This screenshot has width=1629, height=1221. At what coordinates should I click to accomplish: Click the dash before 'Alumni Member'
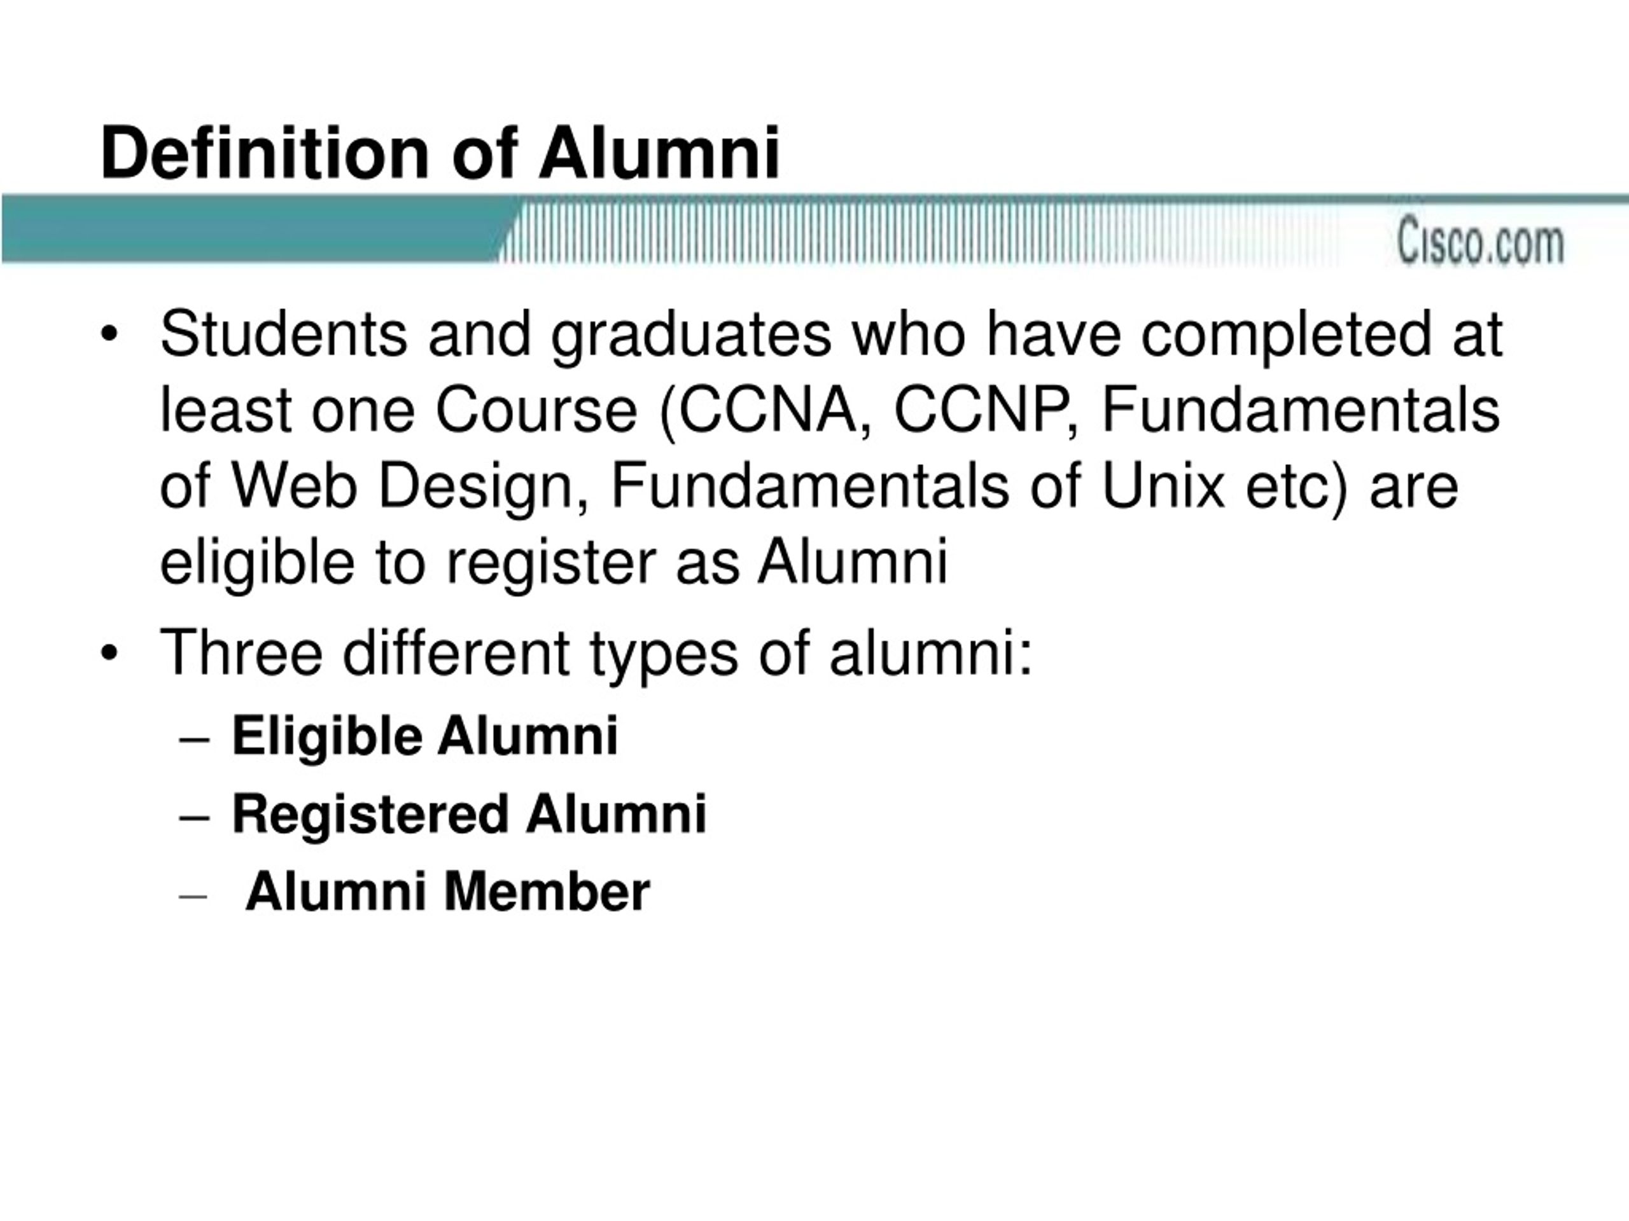(195, 895)
